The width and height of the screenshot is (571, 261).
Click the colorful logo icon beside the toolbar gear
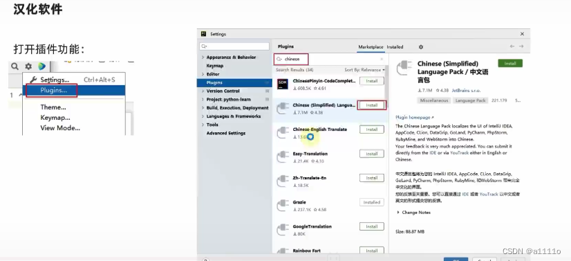(x=42, y=66)
